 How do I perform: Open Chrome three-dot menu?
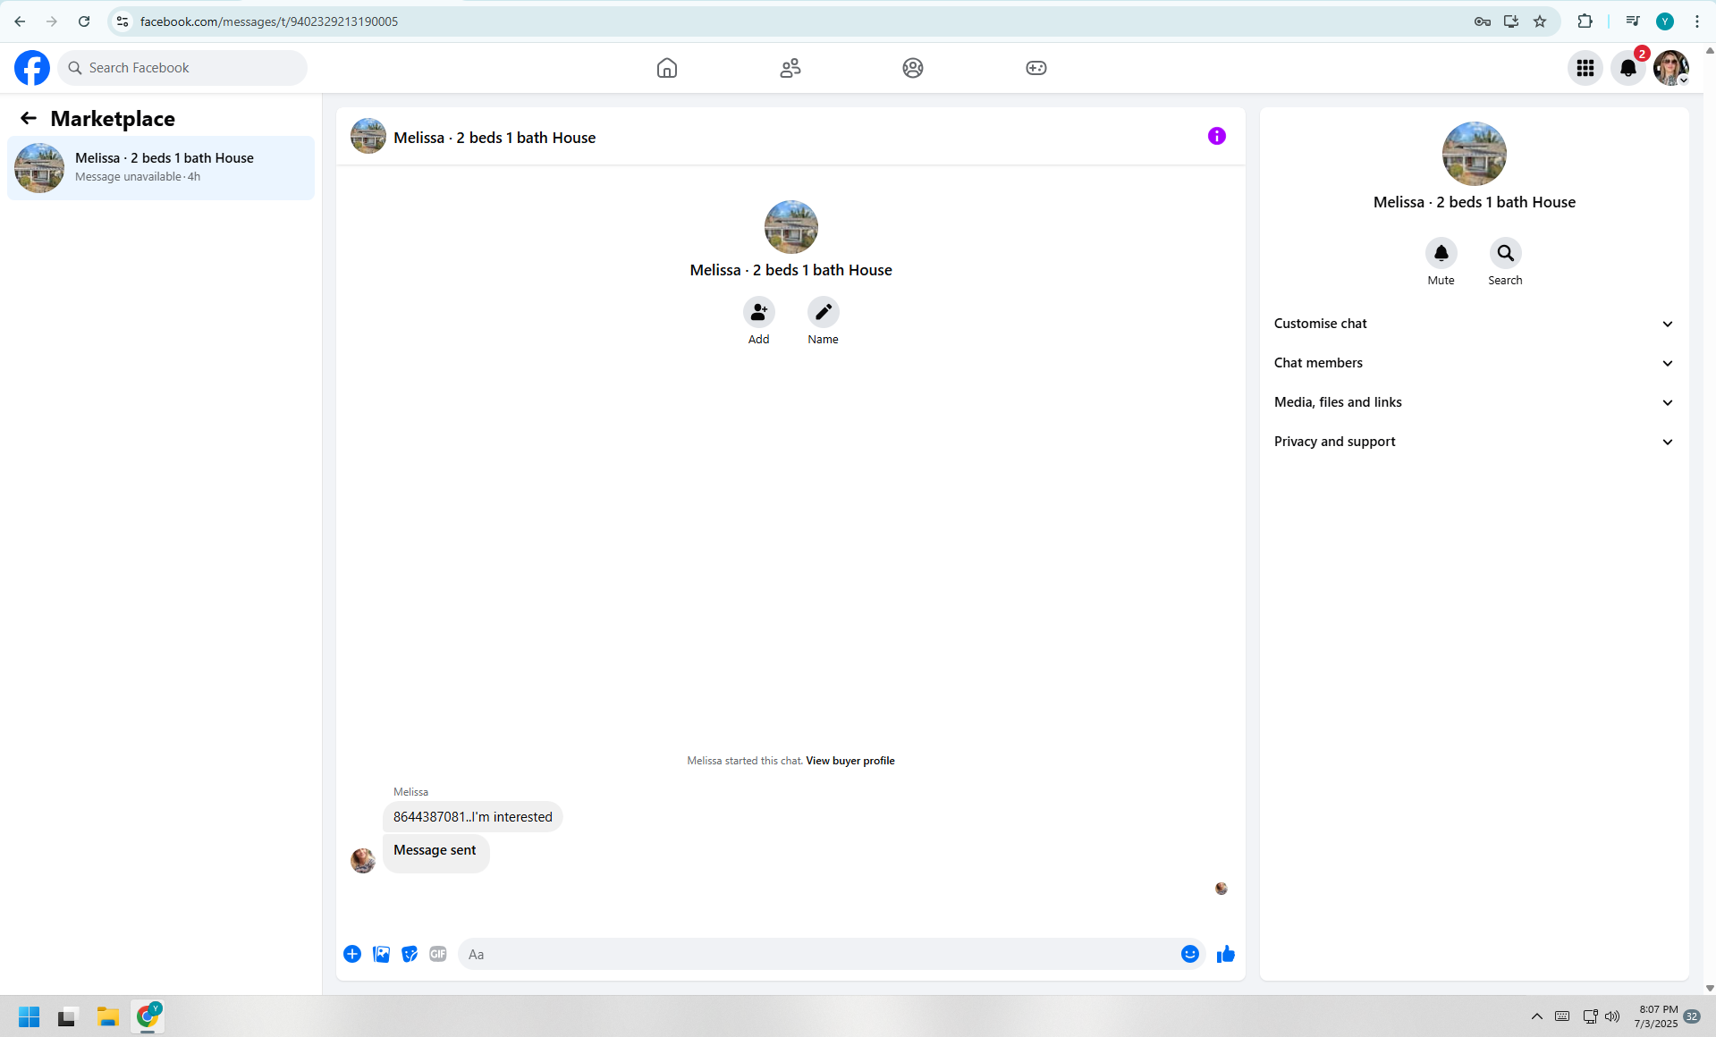pos(1697,21)
